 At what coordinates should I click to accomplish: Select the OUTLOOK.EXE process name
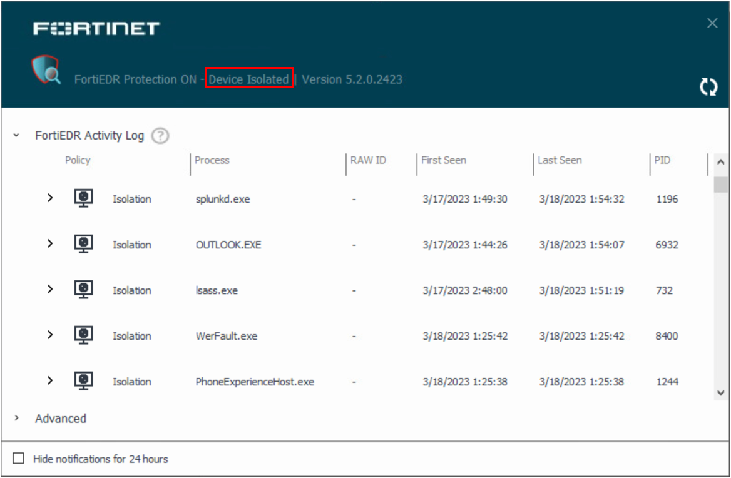[x=228, y=245]
